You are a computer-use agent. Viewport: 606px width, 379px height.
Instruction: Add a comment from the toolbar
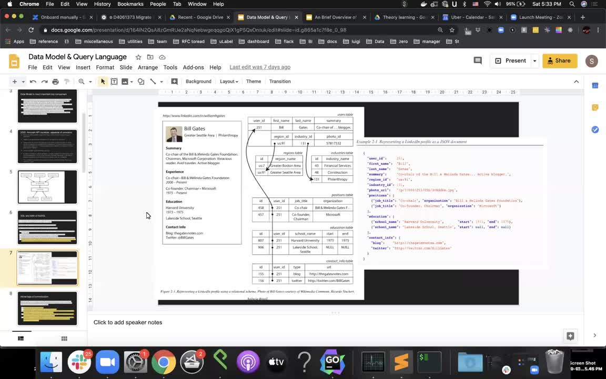point(174,82)
